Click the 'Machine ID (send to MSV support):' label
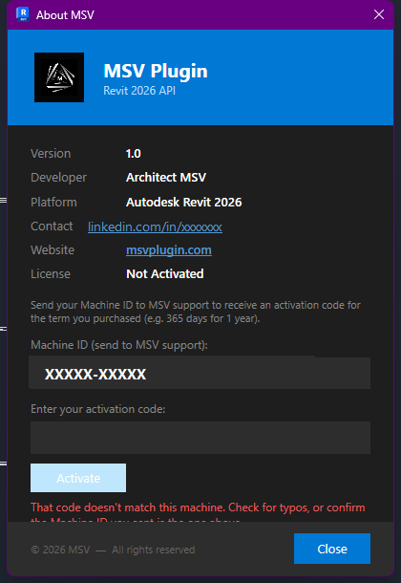 click(119, 345)
